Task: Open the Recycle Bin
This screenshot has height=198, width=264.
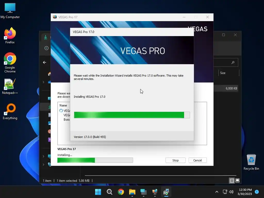Action: pyautogui.click(x=251, y=162)
